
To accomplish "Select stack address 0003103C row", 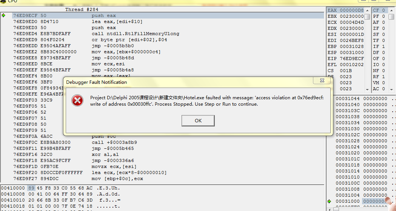I will pos(362,111).
